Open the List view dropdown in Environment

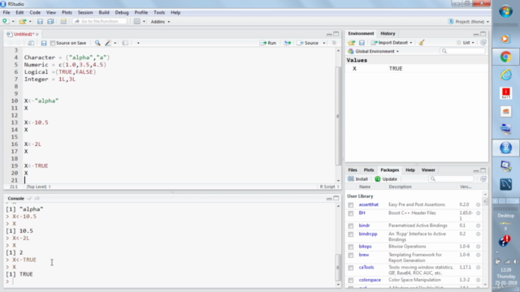466,43
